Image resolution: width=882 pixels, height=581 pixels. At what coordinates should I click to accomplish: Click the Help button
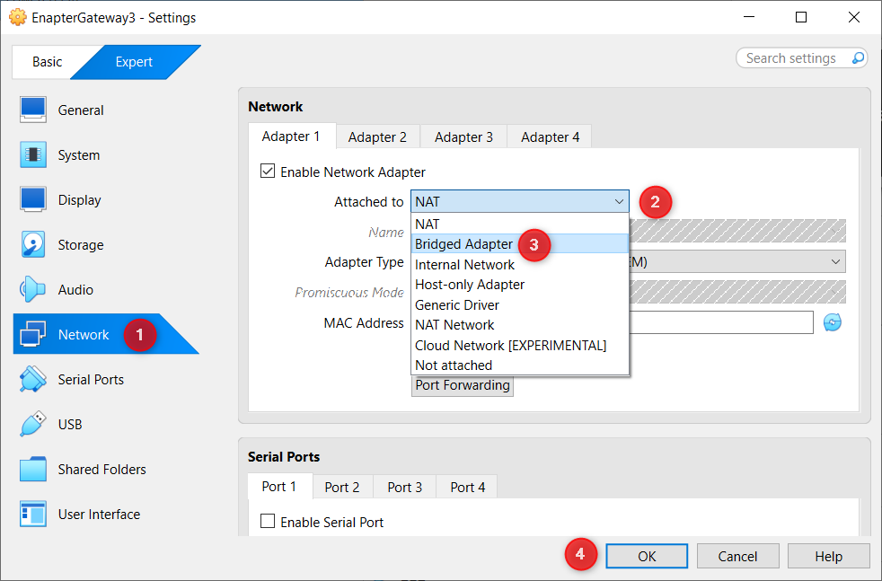828,555
